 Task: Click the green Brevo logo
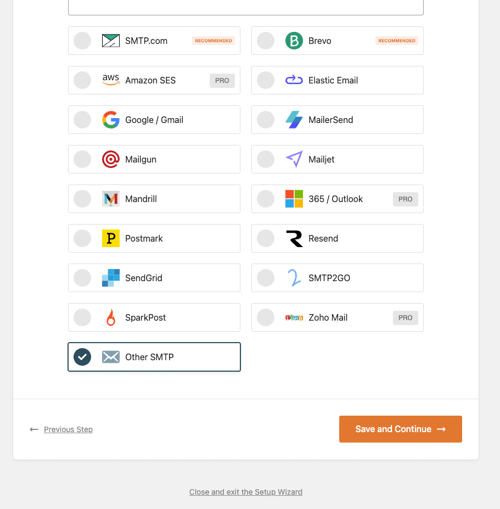294,41
